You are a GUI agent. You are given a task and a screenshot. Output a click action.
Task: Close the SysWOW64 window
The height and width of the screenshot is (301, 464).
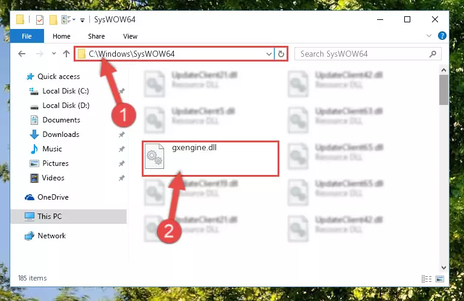coord(434,19)
